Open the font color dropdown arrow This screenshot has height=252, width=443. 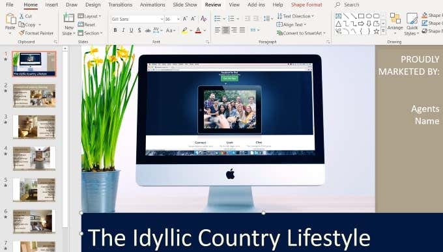pyautogui.click(x=205, y=31)
